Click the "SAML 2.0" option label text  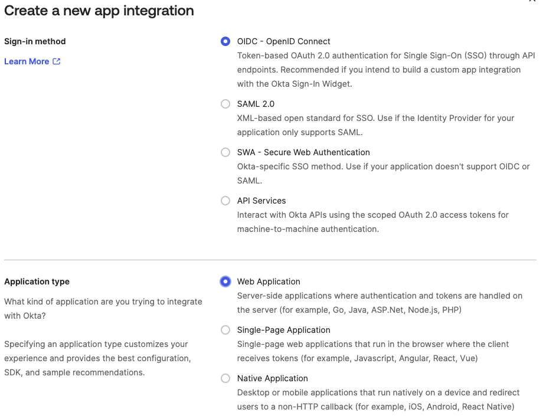[256, 104]
